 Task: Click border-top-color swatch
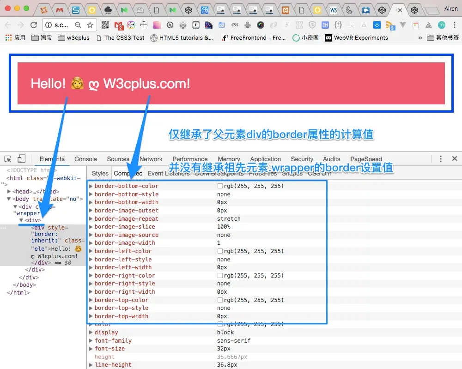point(220,300)
